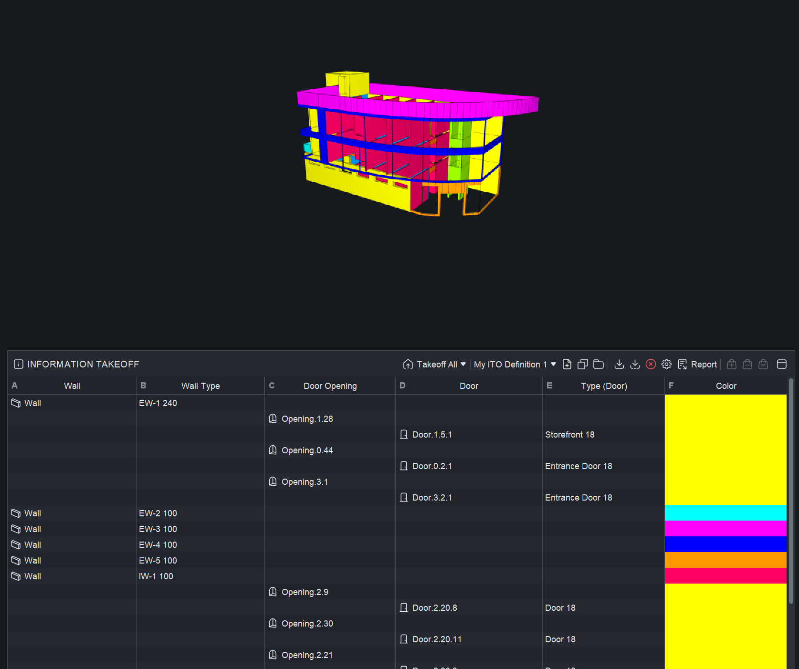799x669 pixels.
Task: Expand the My ITO Definition 1 dropdown
Action: click(515, 365)
